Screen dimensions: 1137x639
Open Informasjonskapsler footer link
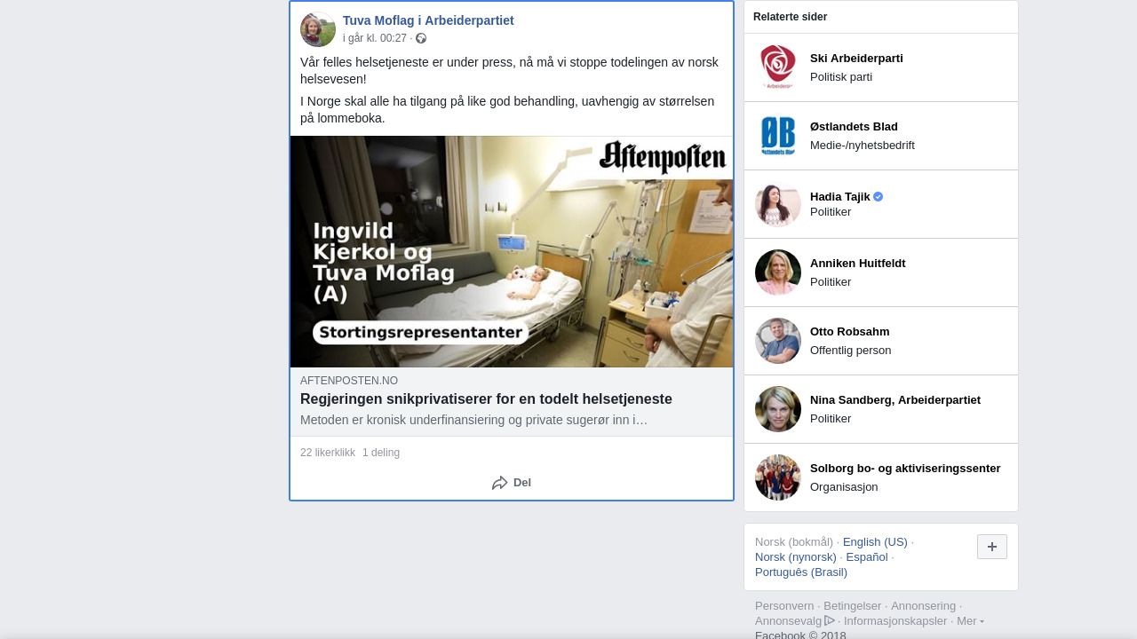click(895, 621)
